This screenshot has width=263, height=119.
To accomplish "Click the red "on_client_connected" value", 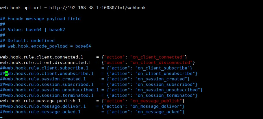I will tap(158, 57).
